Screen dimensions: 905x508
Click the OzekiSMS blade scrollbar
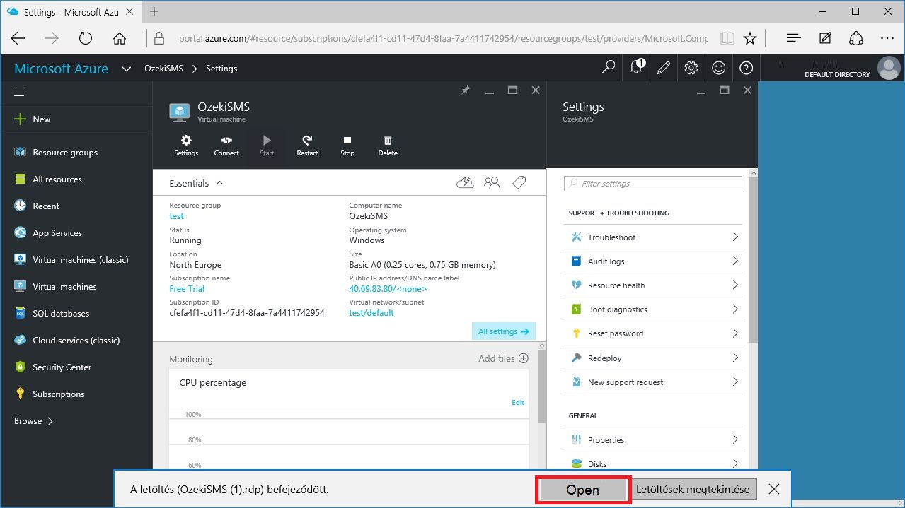pos(542,385)
